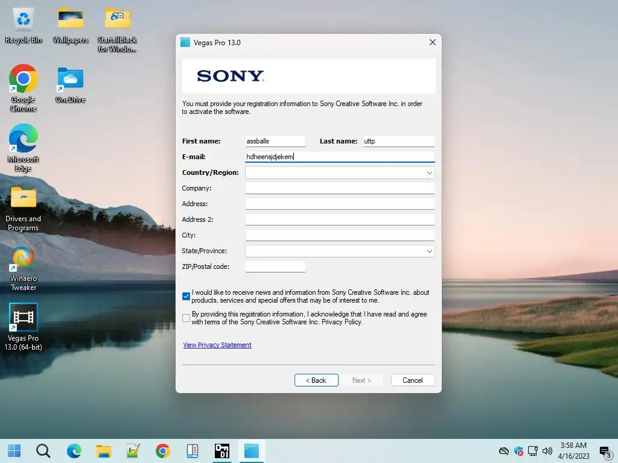Image resolution: width=618 pixels, height=463 pixels.
Task: Click the Chrome icon in the taskbar
Action: (x=162, y=451)
